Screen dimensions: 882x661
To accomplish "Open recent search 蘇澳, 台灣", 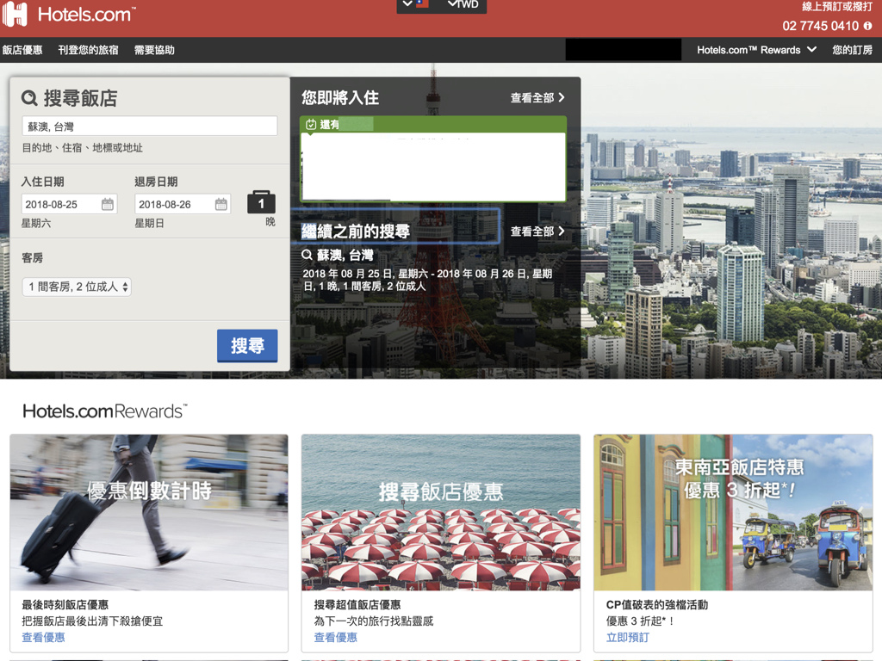I will click(345, 255).
